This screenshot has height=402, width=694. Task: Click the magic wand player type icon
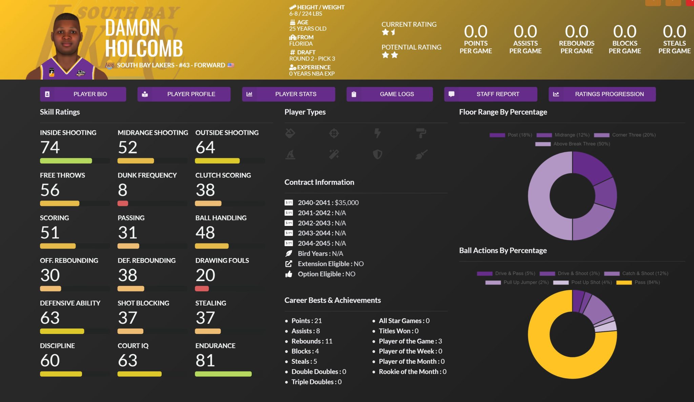(x=334, y=155)
